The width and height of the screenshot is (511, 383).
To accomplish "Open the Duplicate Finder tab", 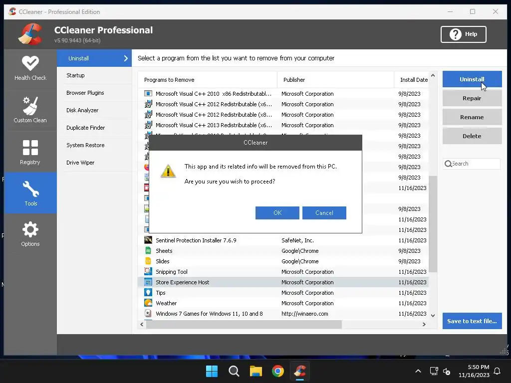I will pos(94,128).
